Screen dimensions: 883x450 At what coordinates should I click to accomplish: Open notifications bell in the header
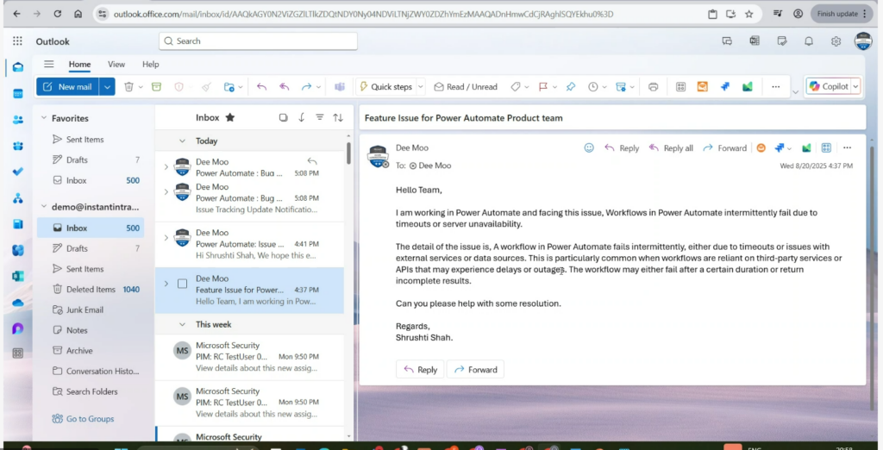point(809,41)
